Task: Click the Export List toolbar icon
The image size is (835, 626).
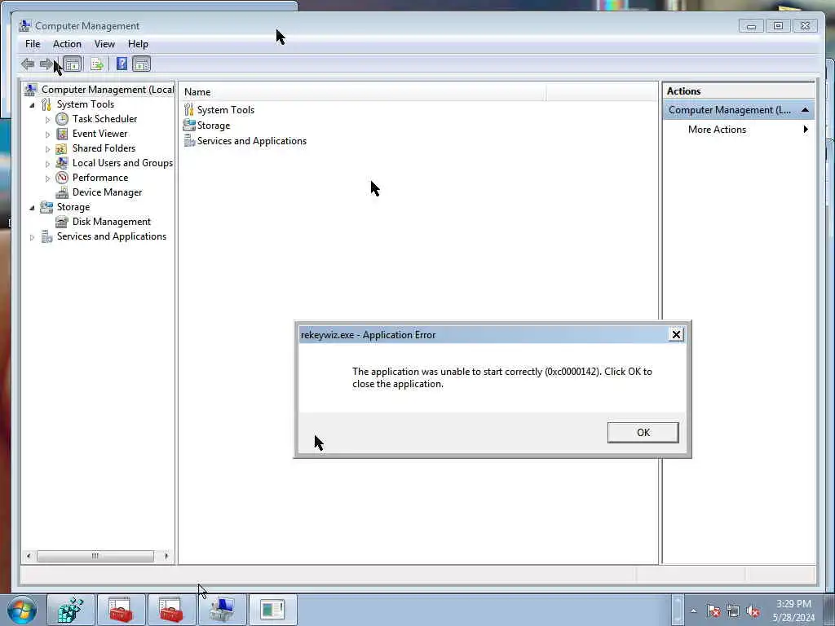Action: click(x=97, y=64)
